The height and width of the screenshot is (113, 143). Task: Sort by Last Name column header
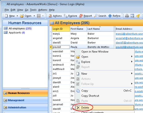click(x=100, y=29)
